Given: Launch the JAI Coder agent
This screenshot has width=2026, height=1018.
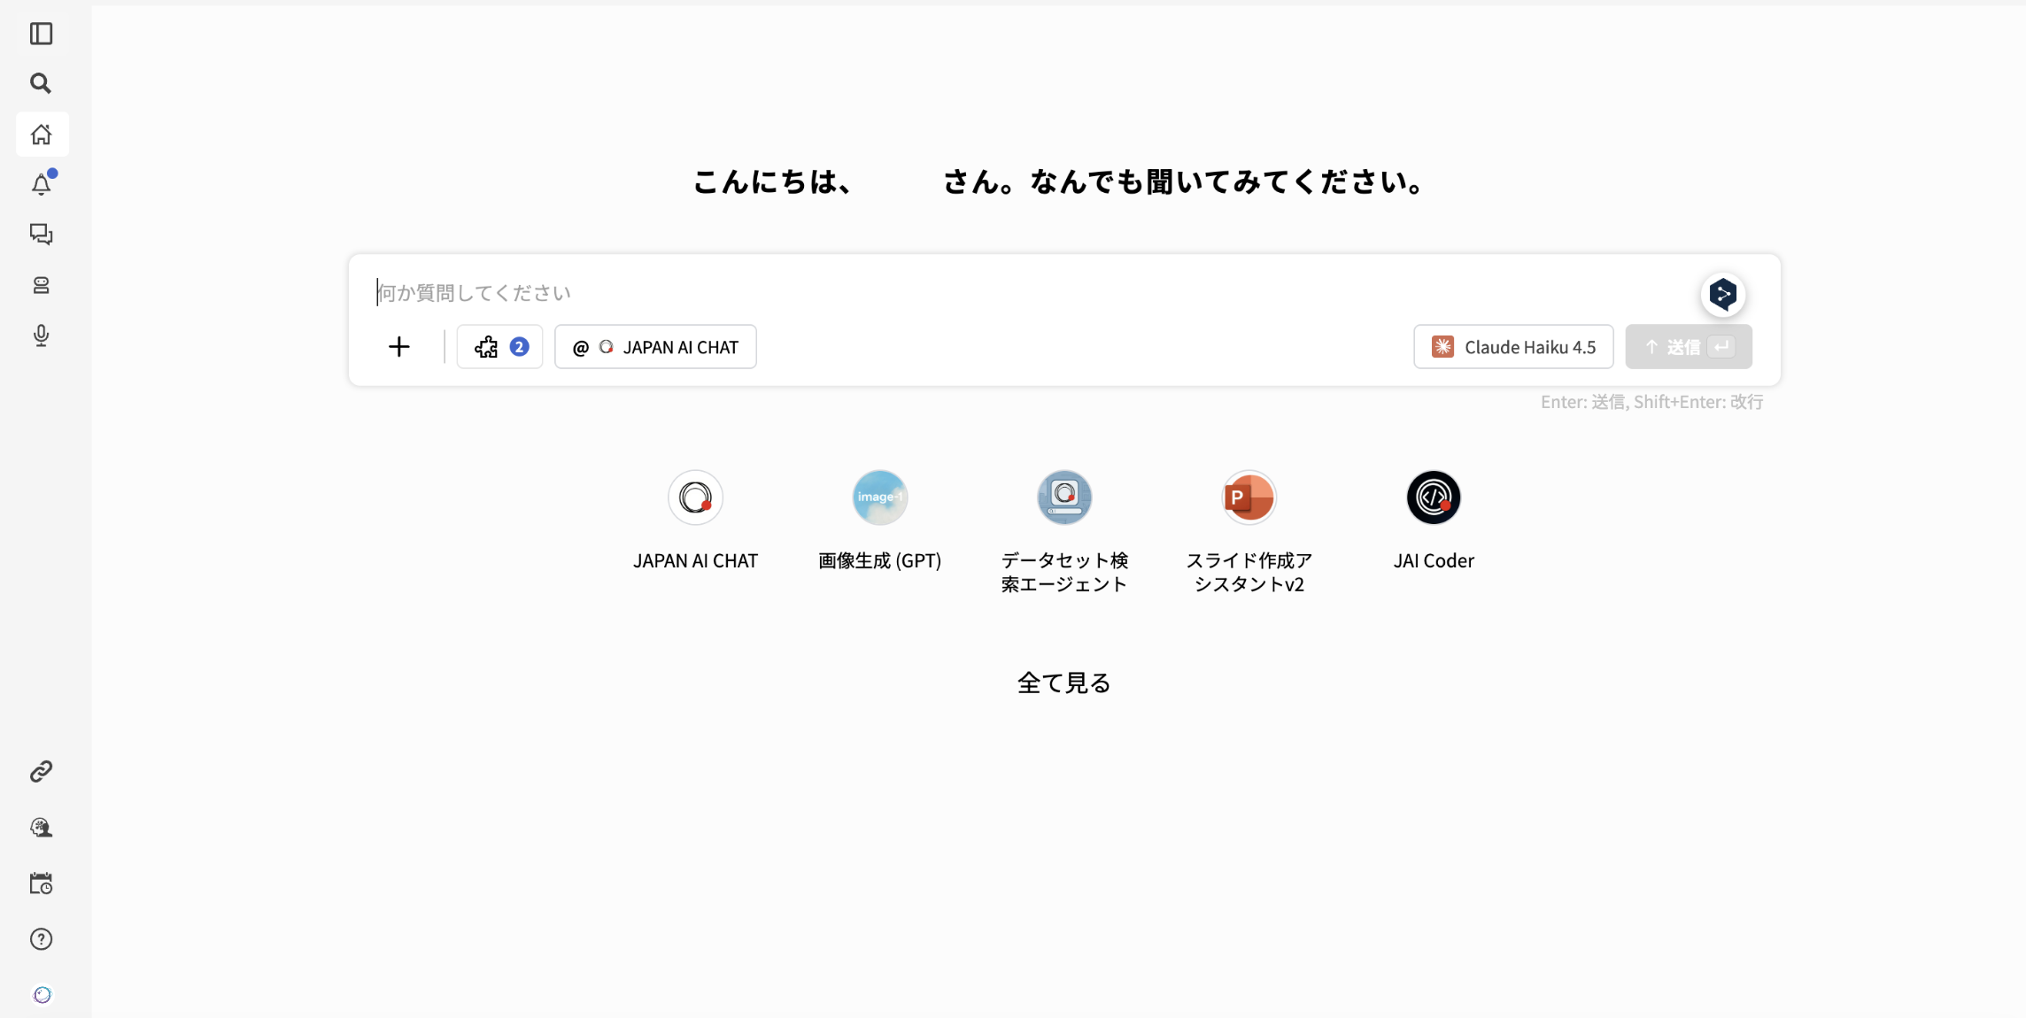Looking at the screenshot, I should pyautogui.click(x=1433, y=497).
